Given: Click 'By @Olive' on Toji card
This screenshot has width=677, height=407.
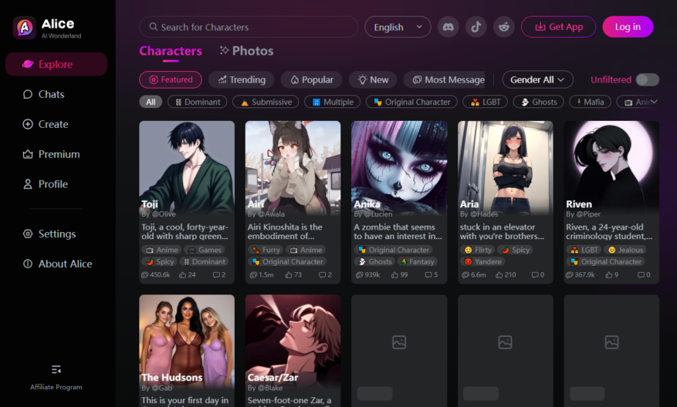Looking at the screenshot, I should (158, 214).
